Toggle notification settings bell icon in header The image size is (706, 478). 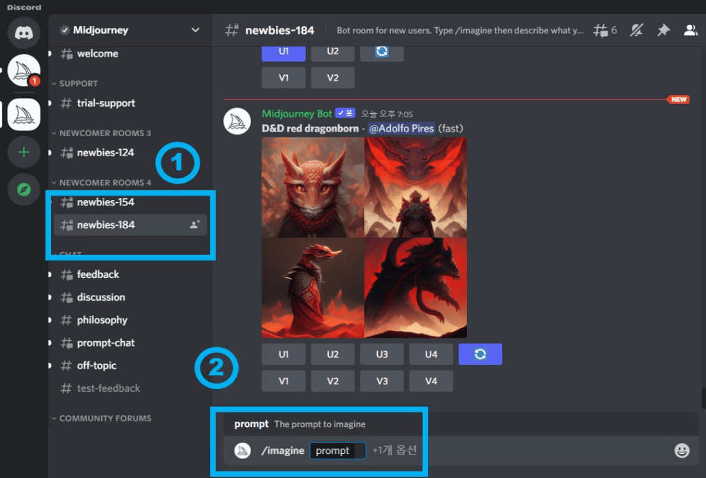636,30
